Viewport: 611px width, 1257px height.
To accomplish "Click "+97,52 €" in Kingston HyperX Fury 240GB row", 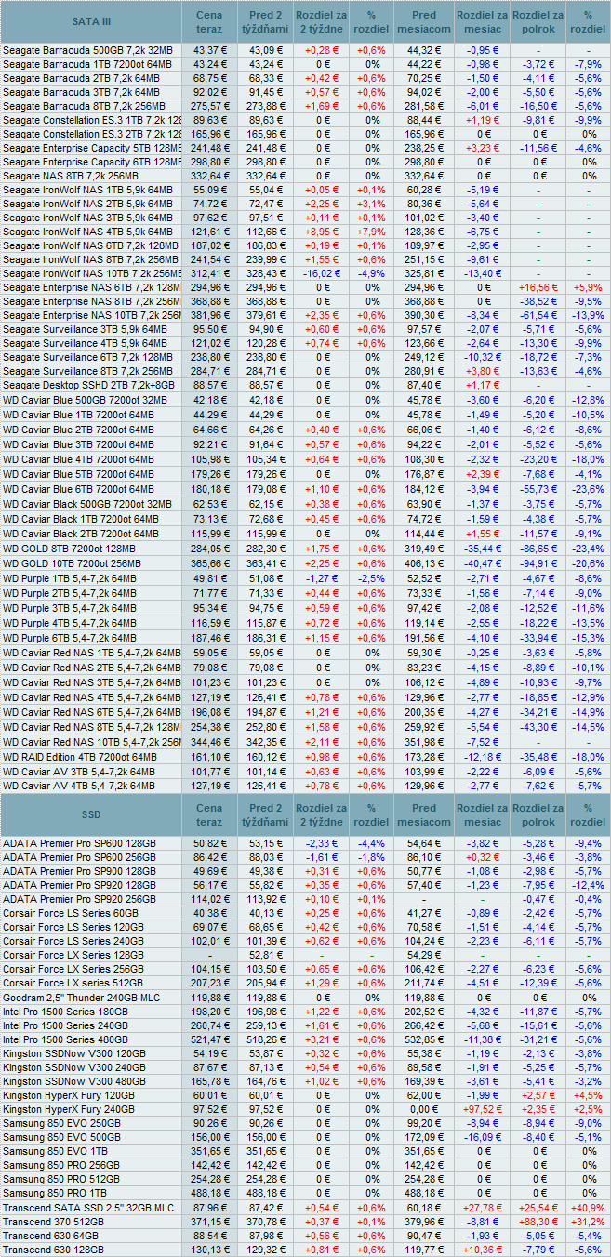I will click(x=482, y=1109).
